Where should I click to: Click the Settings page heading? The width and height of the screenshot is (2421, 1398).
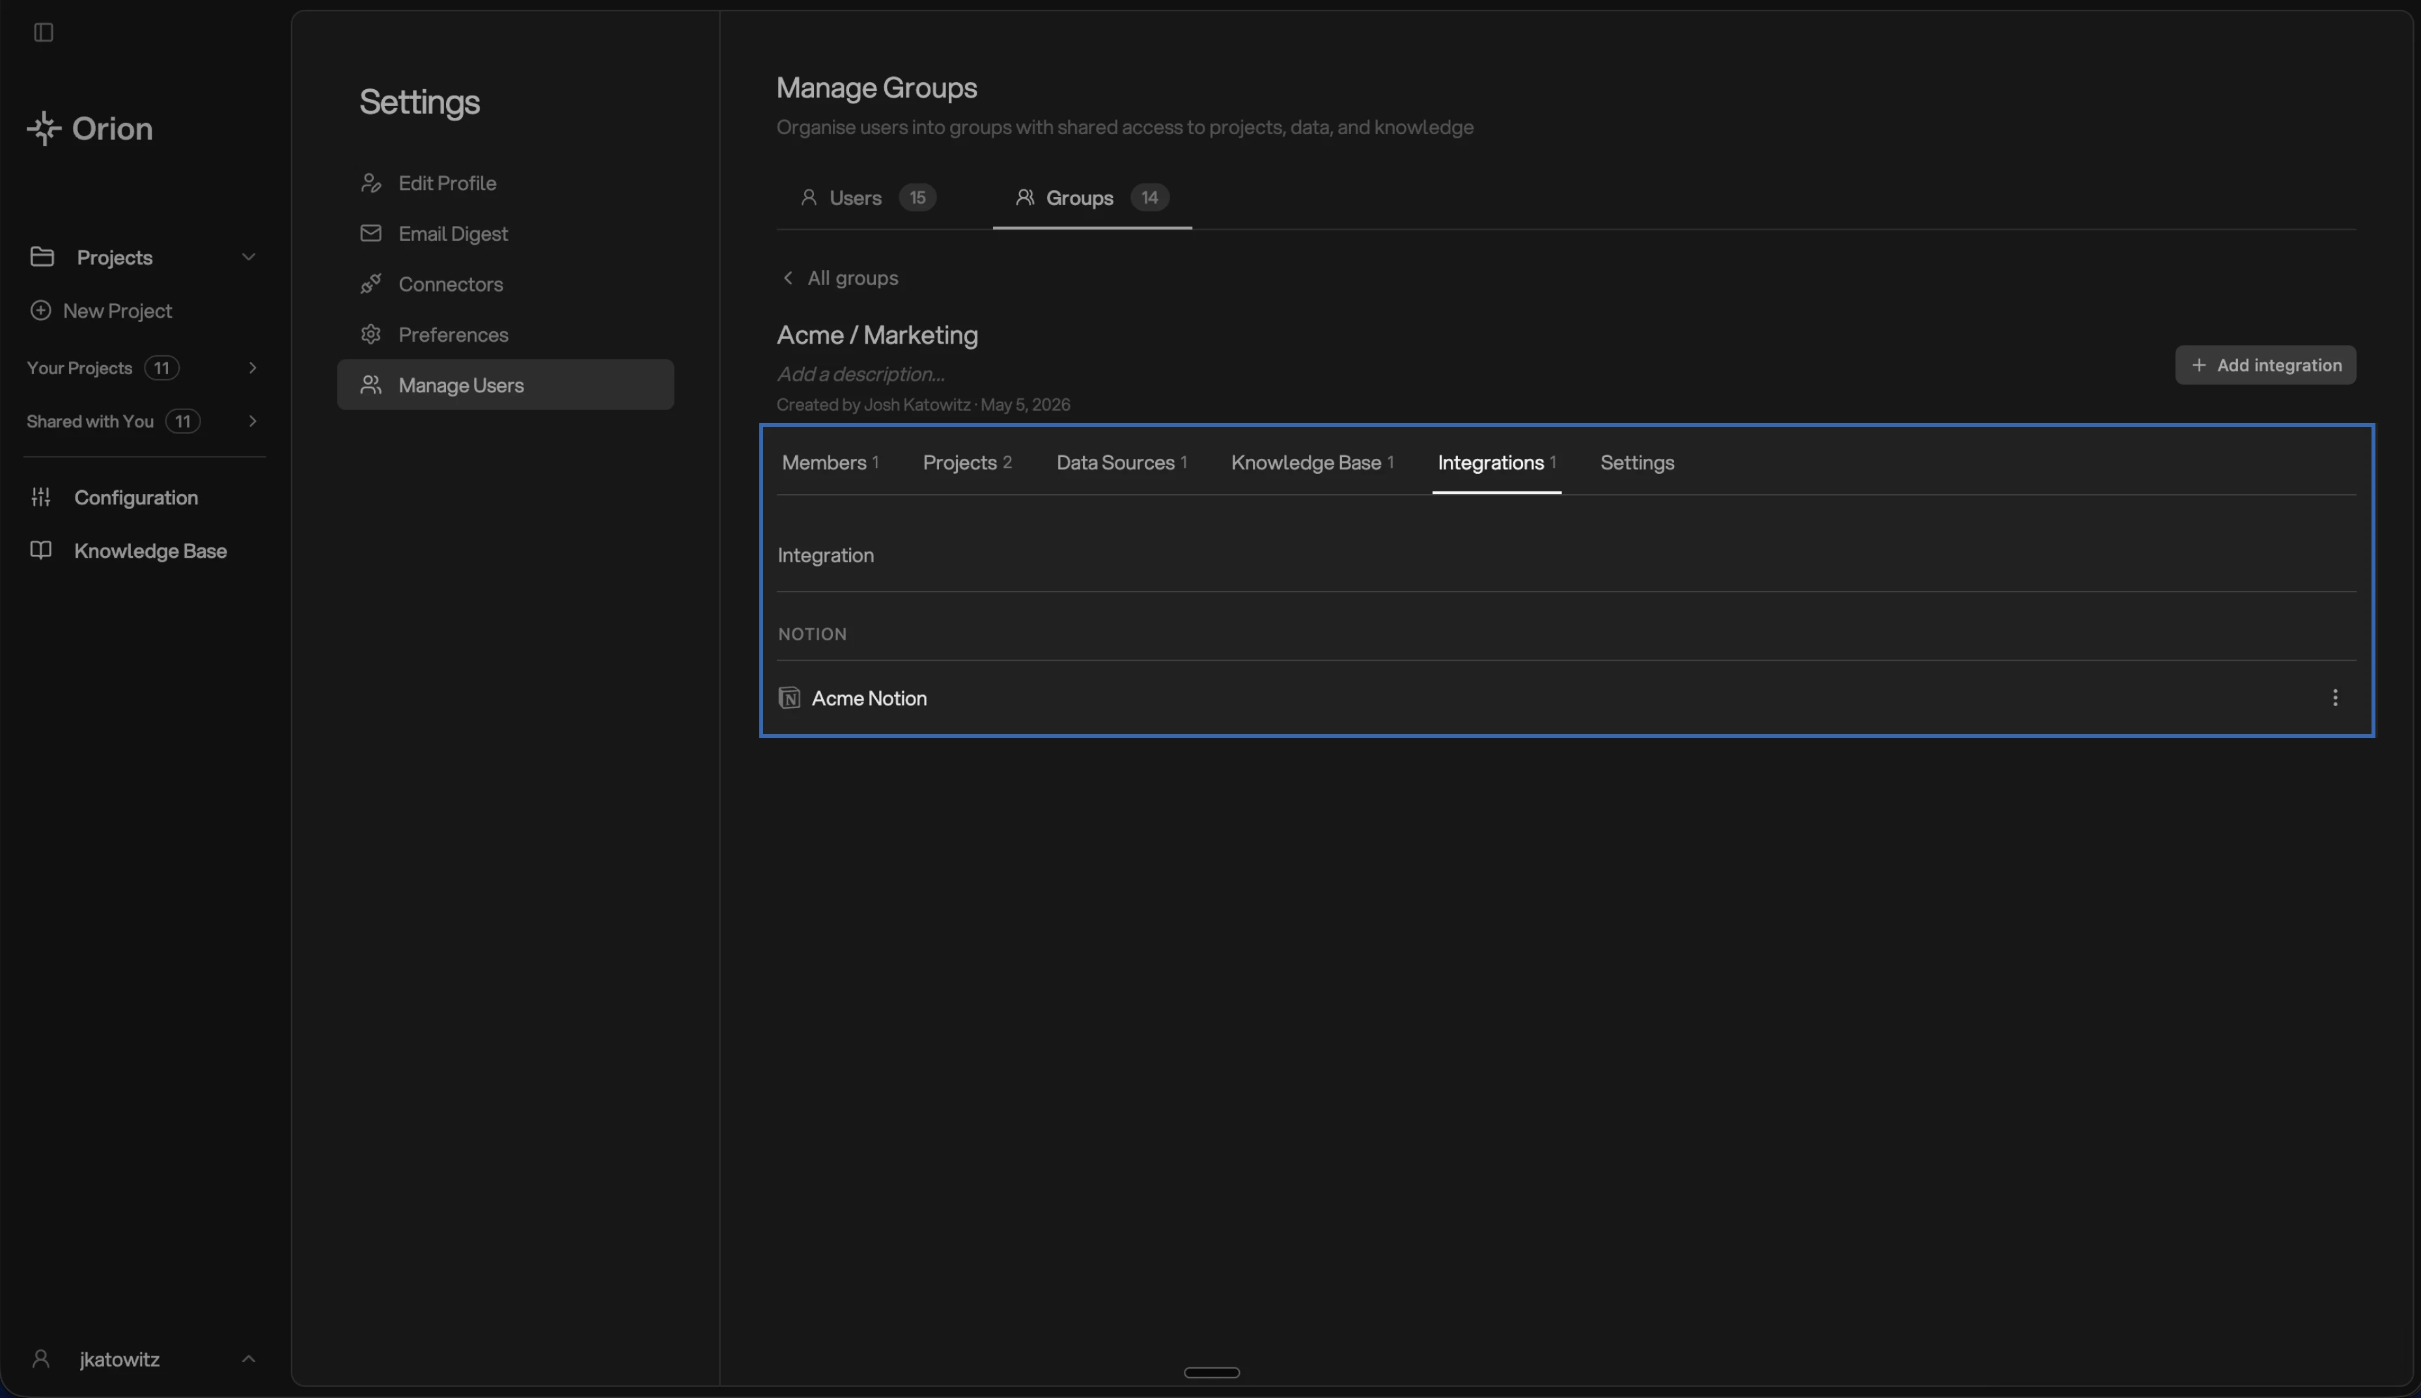pyautogui.click(x=419, y=102)
